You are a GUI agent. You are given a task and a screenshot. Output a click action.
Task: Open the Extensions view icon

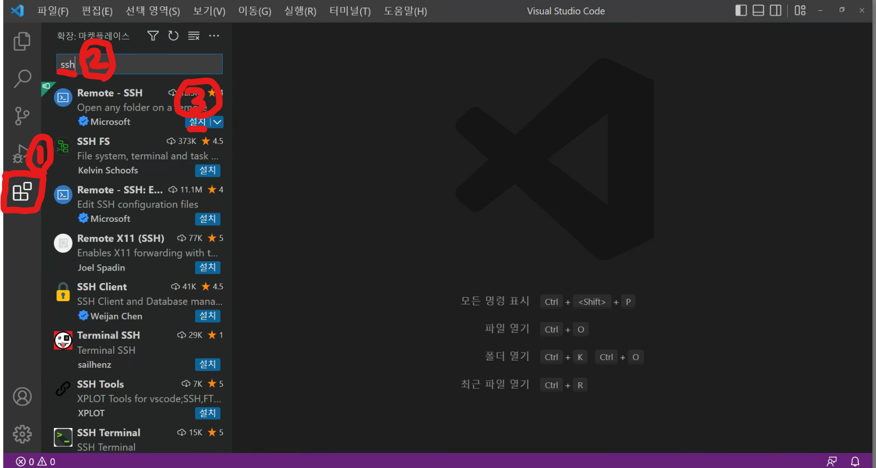[x=22, y=192]
